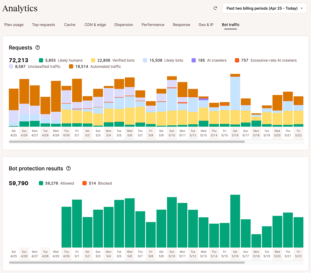
Task: Toggle the Allowed legend swatch
Action: point(41,183)
